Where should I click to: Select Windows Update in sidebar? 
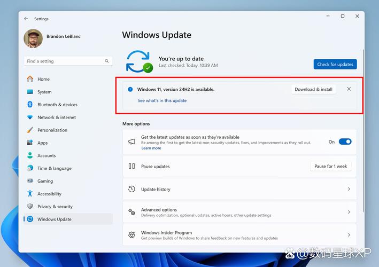[x=68, y=219]
